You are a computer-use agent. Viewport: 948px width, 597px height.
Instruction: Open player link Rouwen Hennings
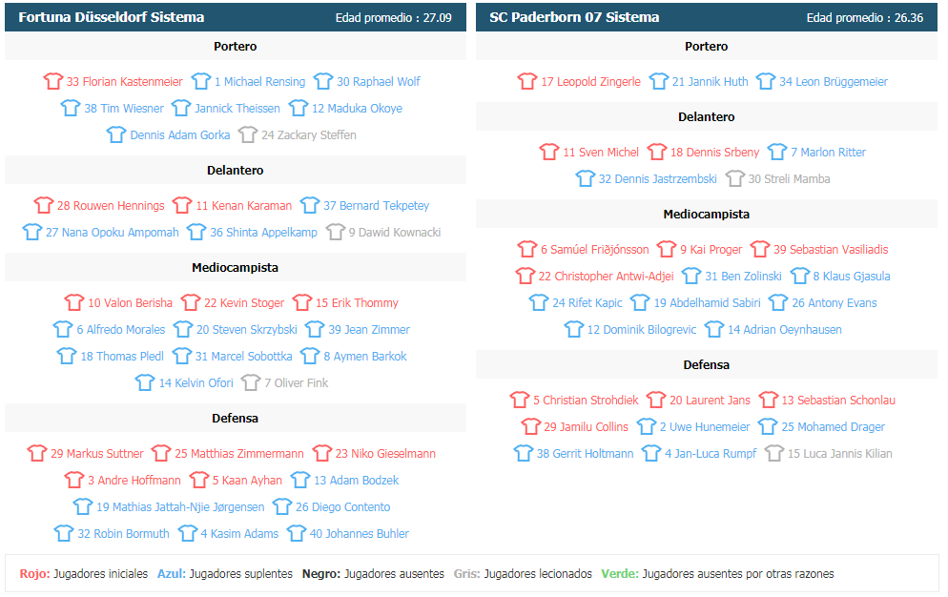pos(111,206)
